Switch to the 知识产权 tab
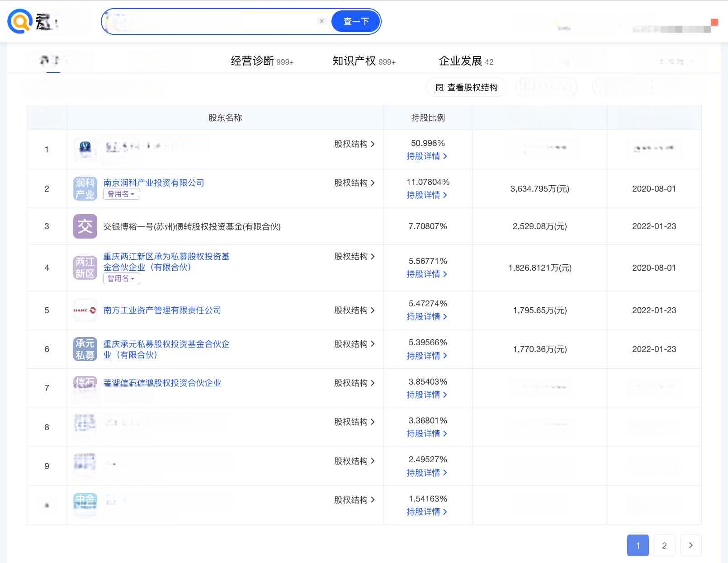This screenshot has height=563, width=728. [x=364, y=61]
